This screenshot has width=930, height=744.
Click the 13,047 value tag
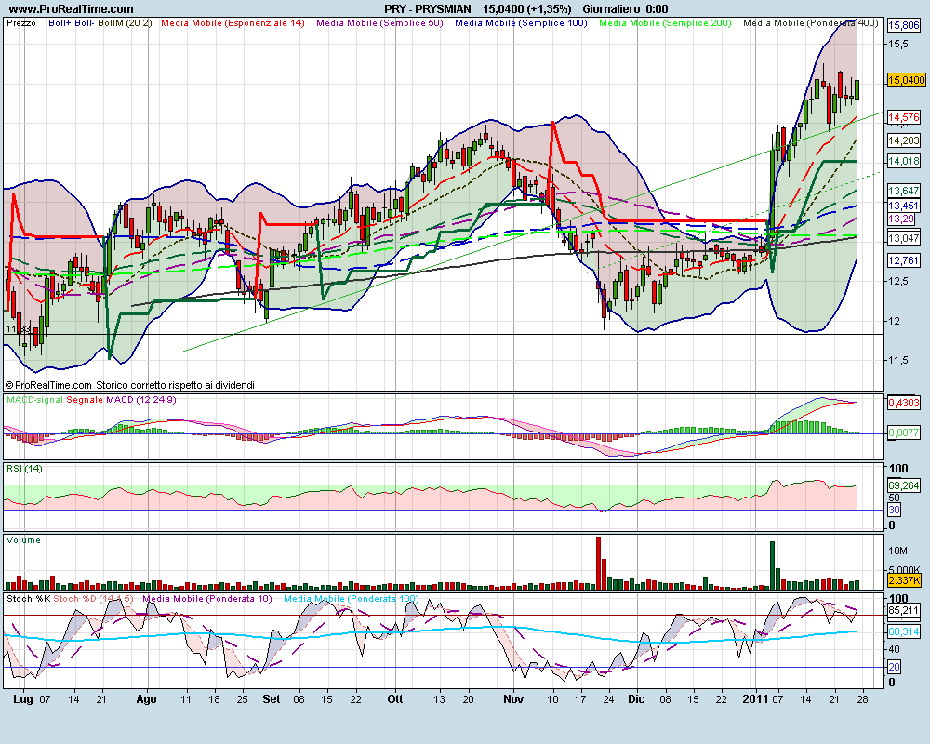tap(904, 238)
